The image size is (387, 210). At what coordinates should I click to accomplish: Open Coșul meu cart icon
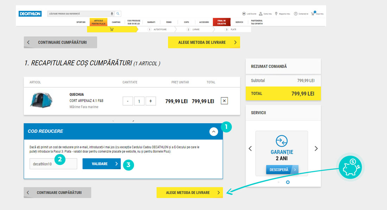pyautogui.click(x=313, y=14)
